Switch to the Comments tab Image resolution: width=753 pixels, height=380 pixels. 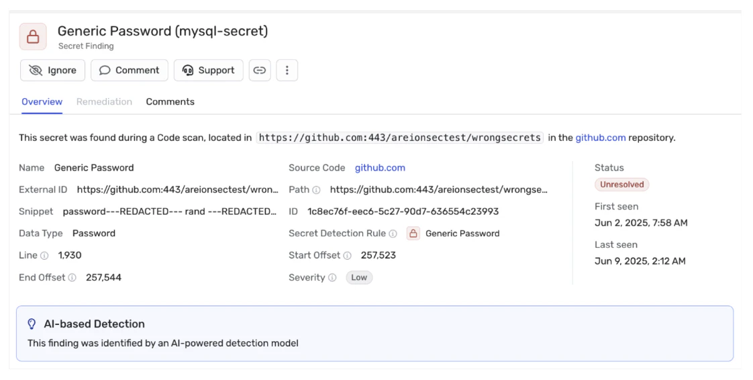coord(170,102)
